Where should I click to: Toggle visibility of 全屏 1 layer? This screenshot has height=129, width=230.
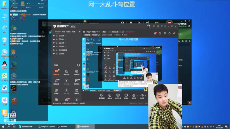54,43
